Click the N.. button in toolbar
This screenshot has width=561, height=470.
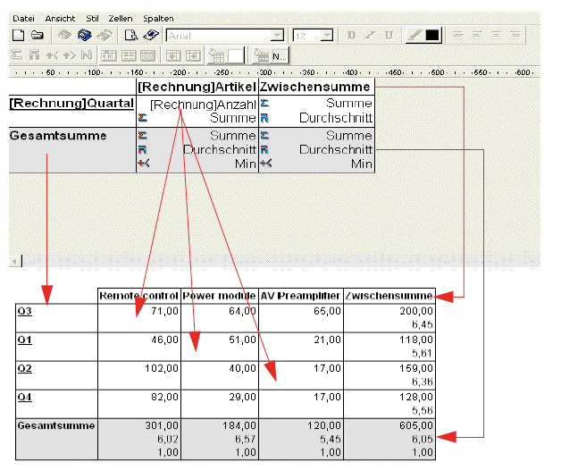(x=273, y=55)
